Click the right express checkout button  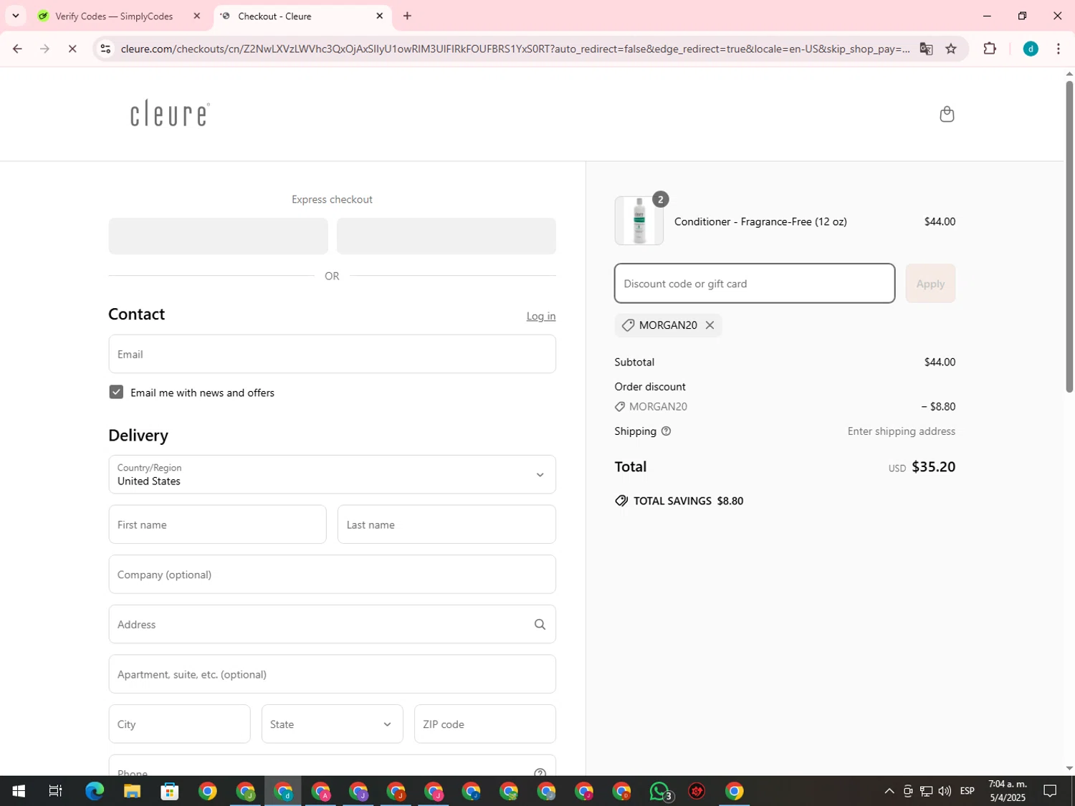tap(446, 236)
